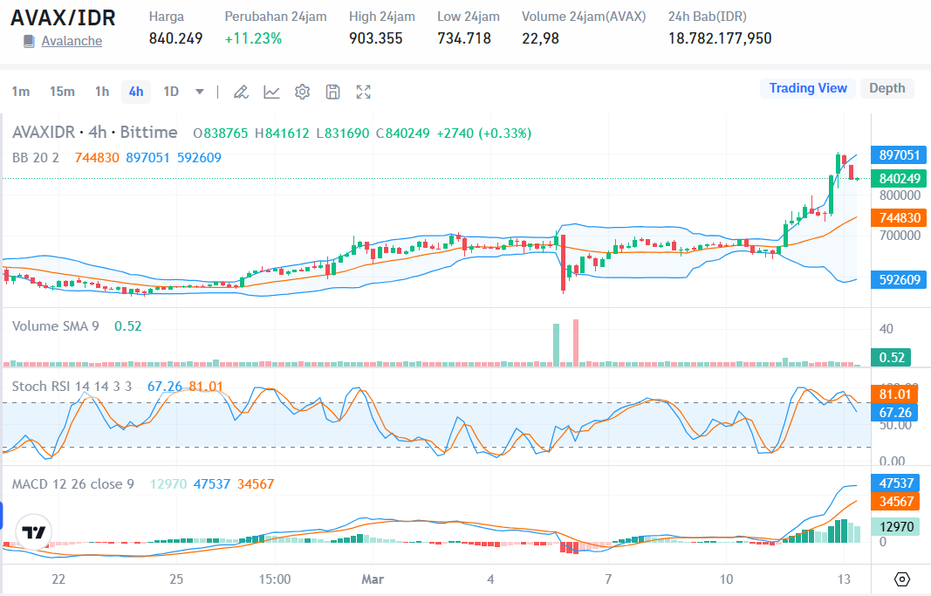Viewport: 931px width, 596px height.
Task: Click the tall green volume bar
Action: (557, 345)
